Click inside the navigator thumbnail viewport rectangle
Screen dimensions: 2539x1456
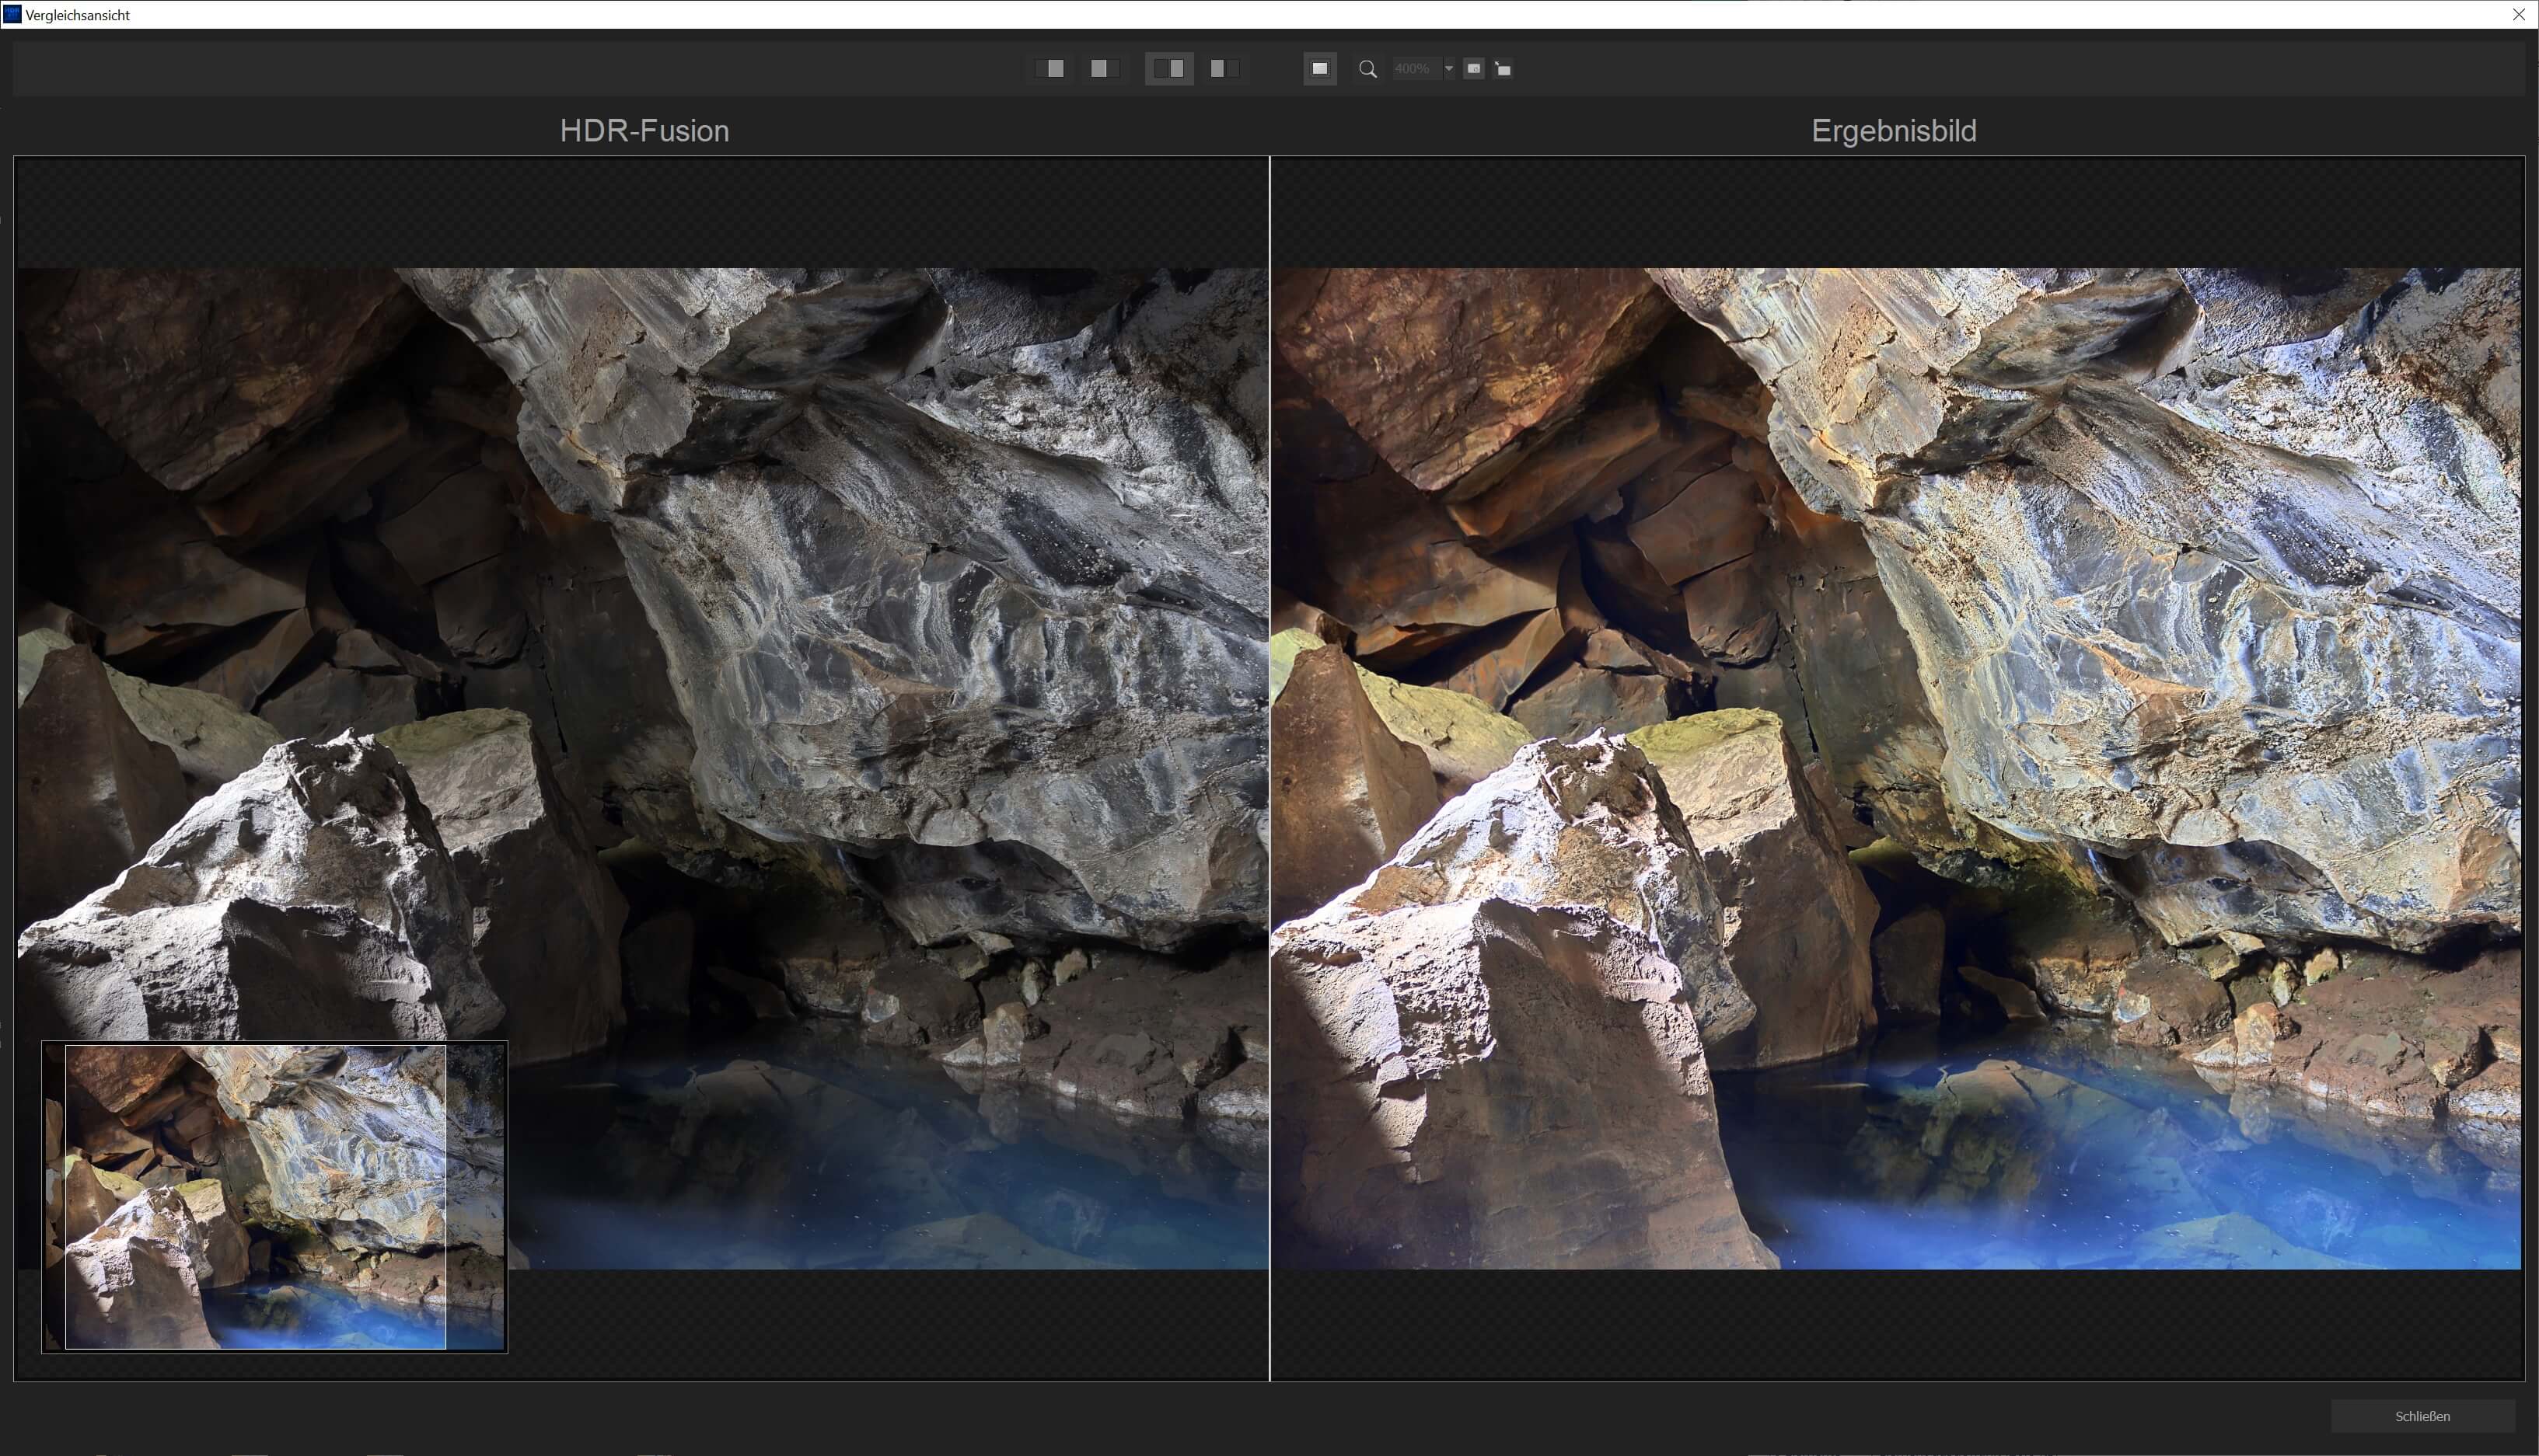(x=255, y=1196)
